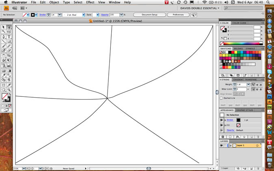The height and width of the screenshot is (171, 274).
Task: Expand Layer 1 disclosure triangle
Action: point(230,145)
